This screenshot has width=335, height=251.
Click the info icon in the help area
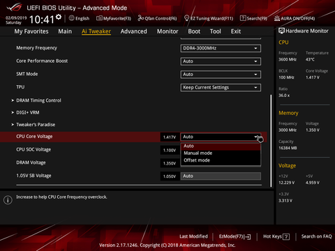[8, 200]
